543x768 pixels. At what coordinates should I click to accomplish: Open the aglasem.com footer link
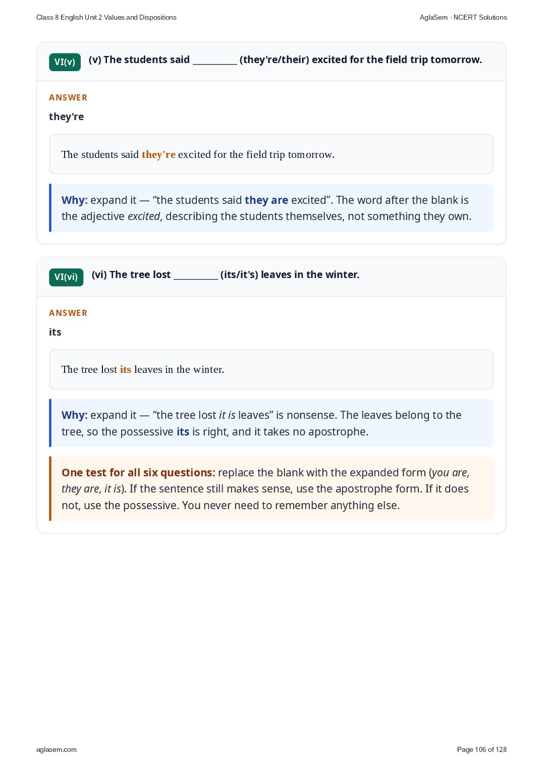point(57,749)
